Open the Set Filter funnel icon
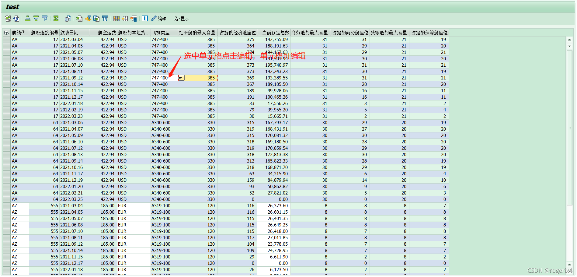577x277 pixels. (x=45, y=19)
